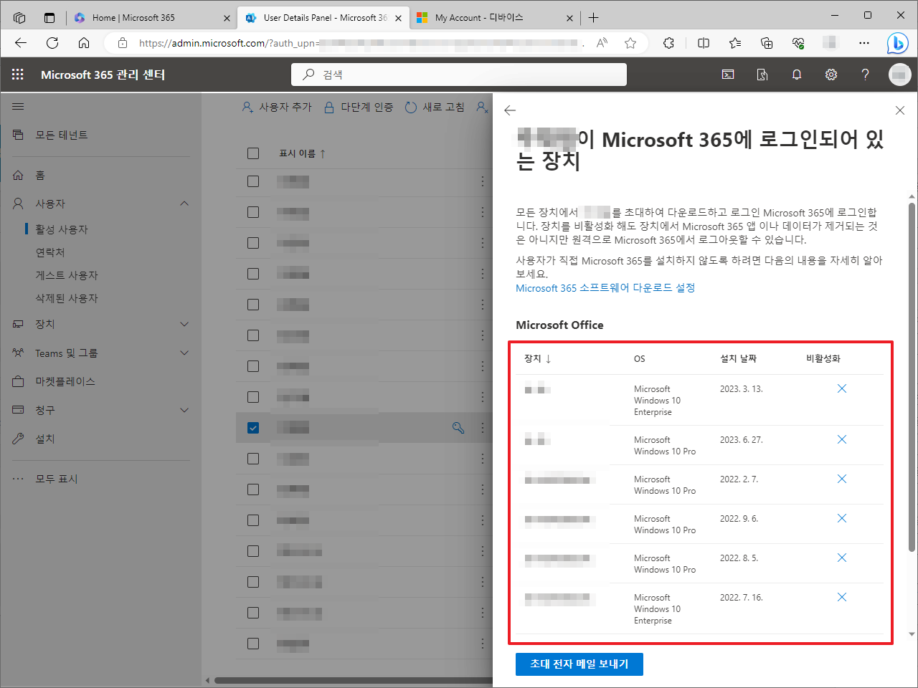
Task: Expand the 장치 navigation section
Action: 184,324
